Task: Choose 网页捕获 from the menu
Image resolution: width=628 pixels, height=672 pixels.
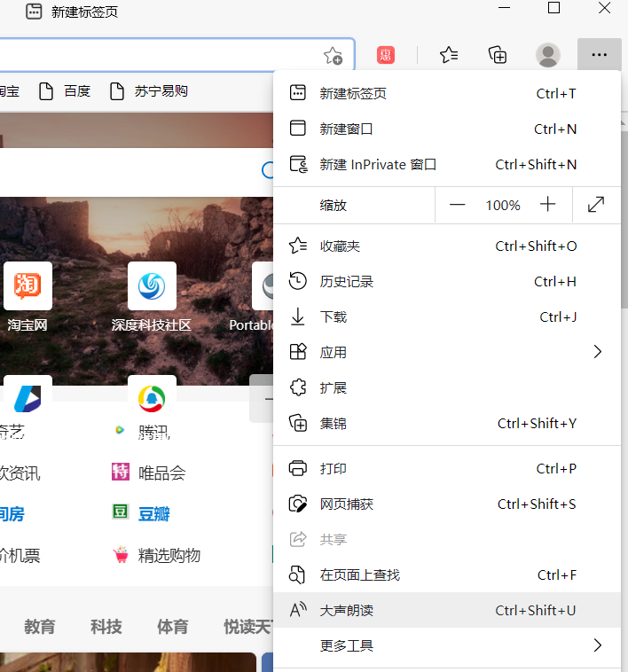Action: click(x=447, y=504)
